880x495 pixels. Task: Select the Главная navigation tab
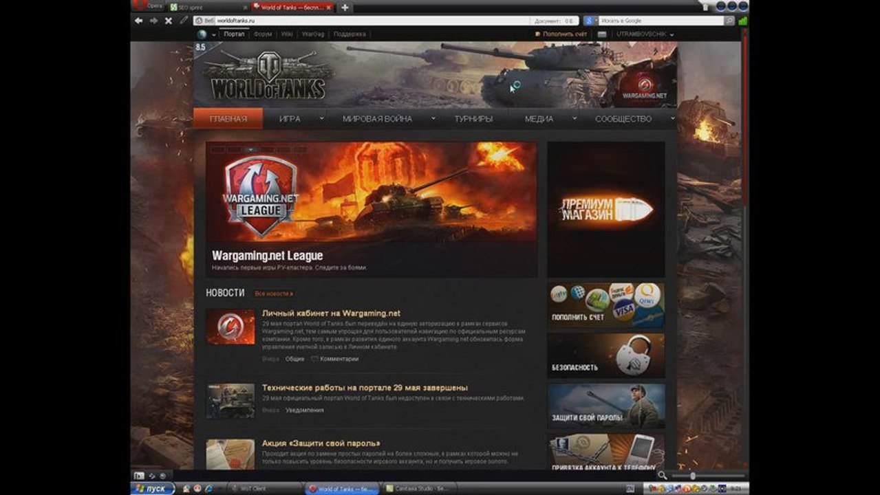coord(228,119)
